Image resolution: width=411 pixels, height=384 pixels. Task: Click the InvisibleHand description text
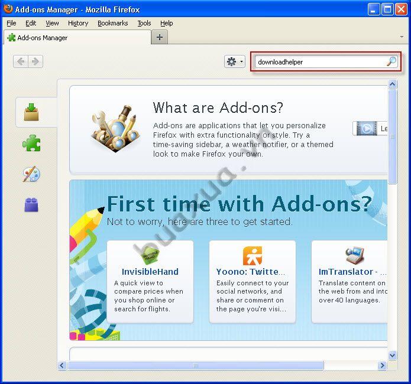148,296
